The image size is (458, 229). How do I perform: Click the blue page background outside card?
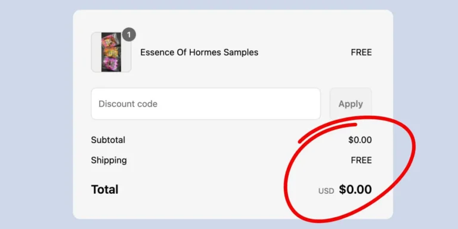[x=35, y=117]
